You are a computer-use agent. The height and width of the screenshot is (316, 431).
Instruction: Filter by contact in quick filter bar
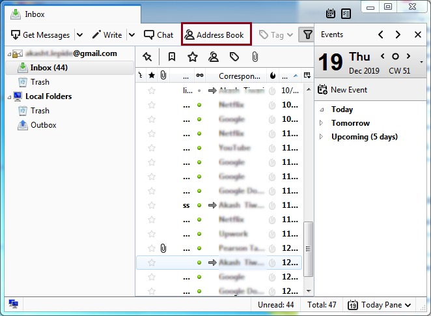click(214, 57)
